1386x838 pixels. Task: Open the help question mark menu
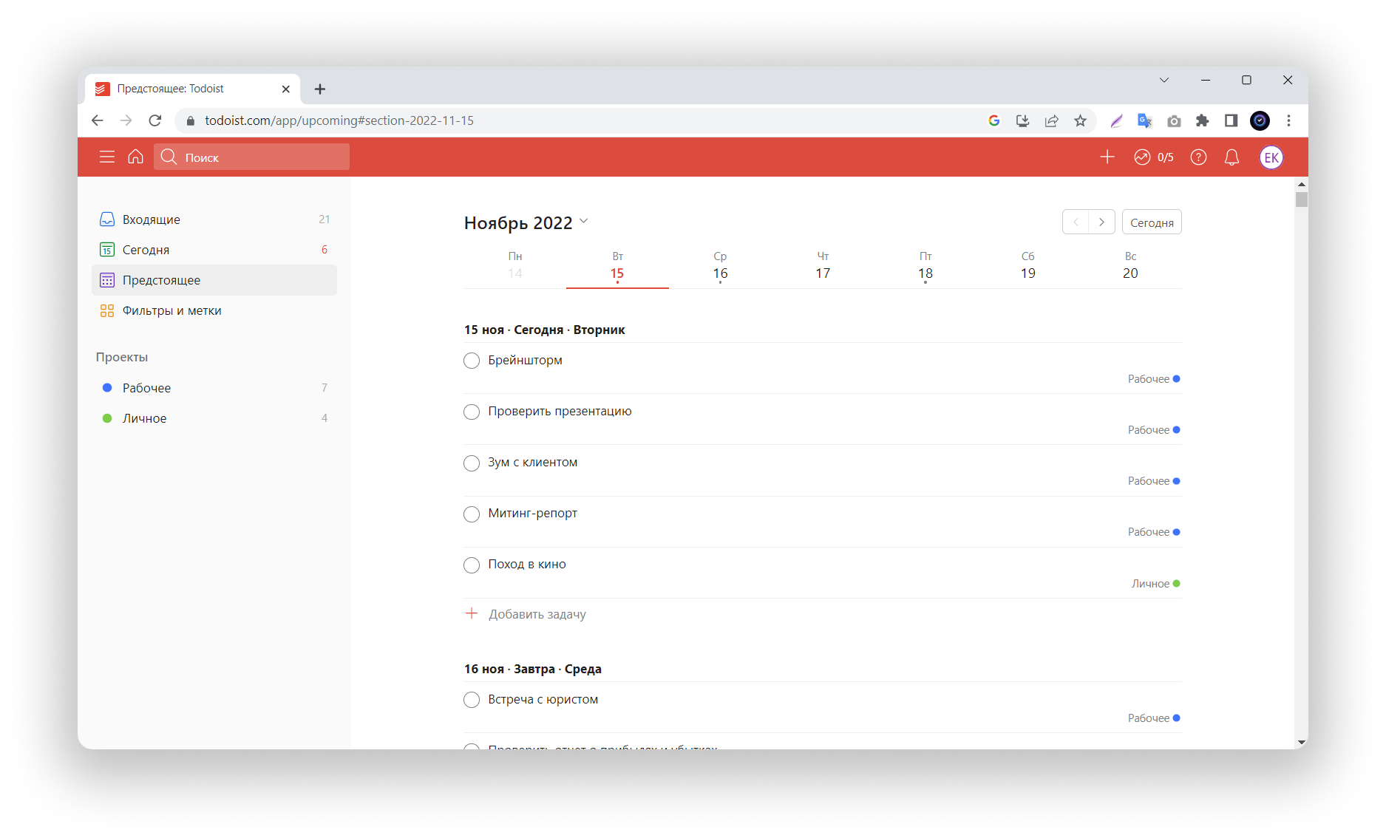click(1198, 157)
